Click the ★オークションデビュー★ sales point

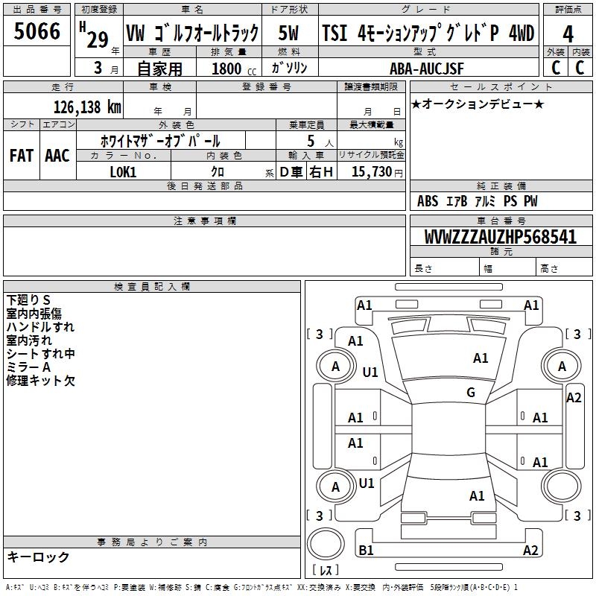pyautogui.click(x=478, y=104)
